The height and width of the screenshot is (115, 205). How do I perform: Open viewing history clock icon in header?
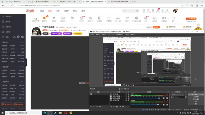[144, 10]
